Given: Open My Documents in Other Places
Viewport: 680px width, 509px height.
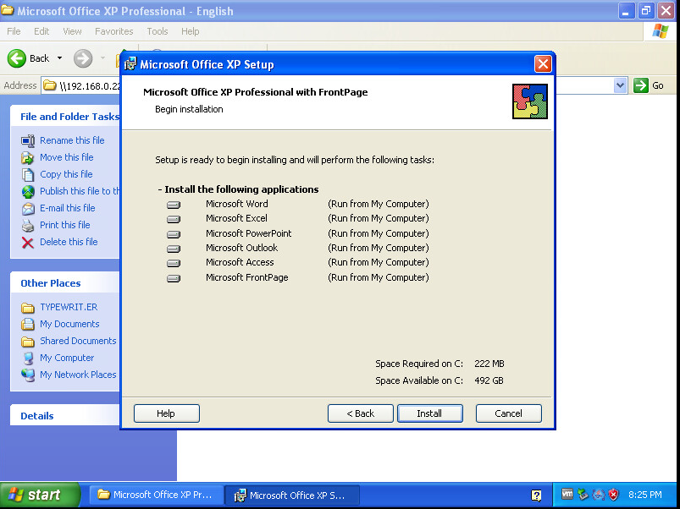Looking at the screenshot, I should click(69, 324).
